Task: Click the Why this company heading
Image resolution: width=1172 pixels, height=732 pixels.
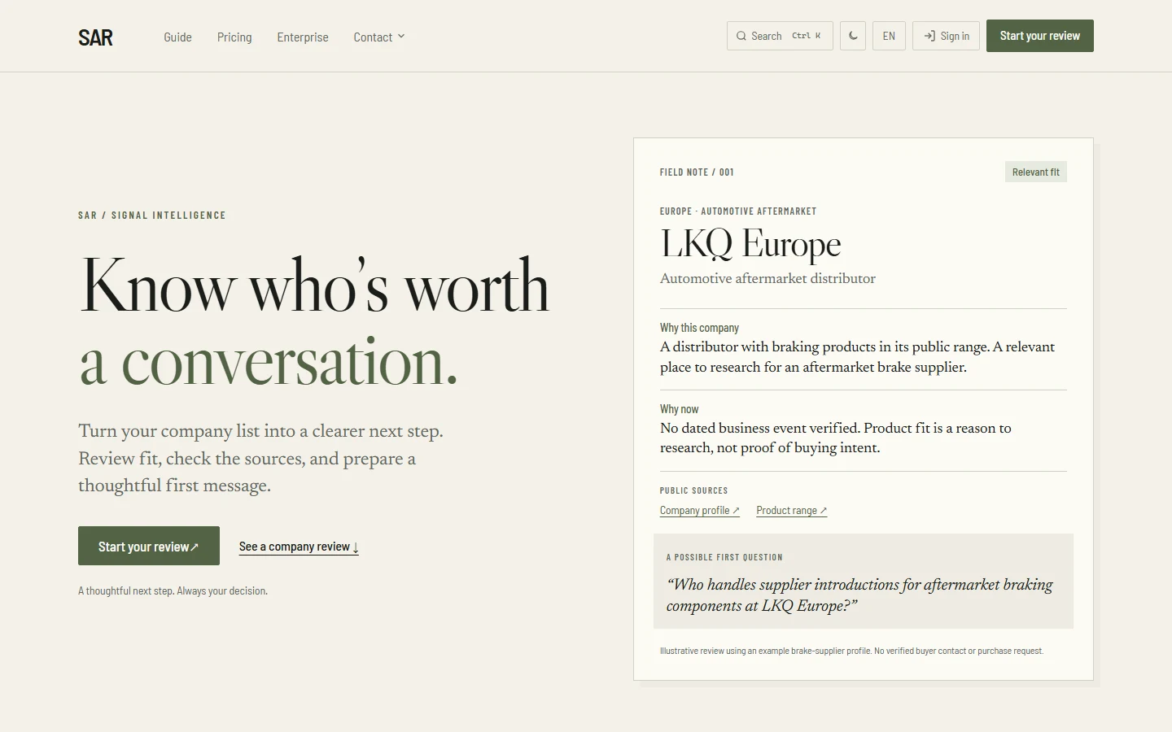Action: pyautogui.click(x=699, y=328)
